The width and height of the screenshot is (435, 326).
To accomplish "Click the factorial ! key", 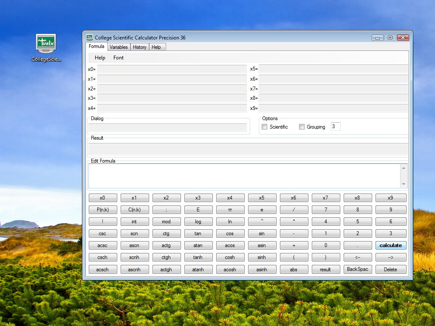I will pyautogui.click(x=103, y=222).
